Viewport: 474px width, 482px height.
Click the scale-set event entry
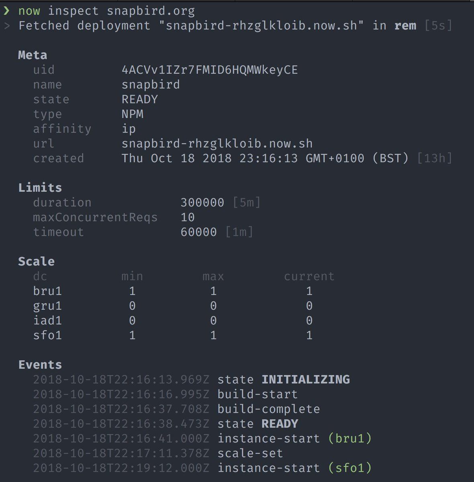pyautogui.click(x=250, y=453)
